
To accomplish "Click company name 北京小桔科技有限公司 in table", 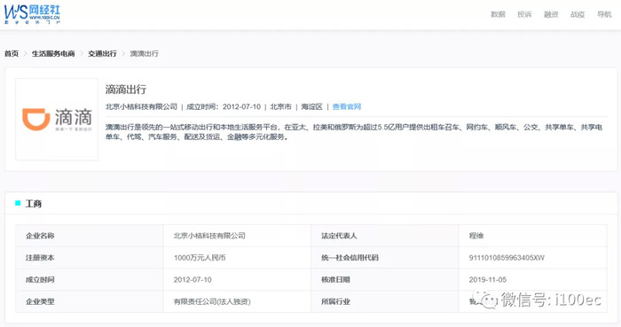I will pyautogui.click(x=209, y=236).
